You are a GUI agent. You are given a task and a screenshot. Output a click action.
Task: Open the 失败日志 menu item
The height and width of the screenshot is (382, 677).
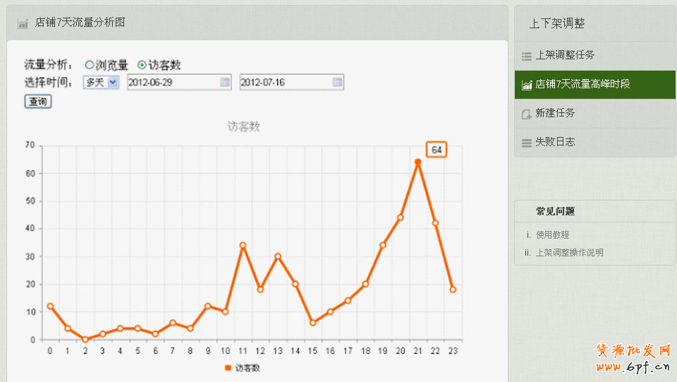555,142
